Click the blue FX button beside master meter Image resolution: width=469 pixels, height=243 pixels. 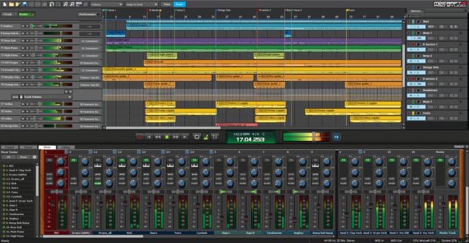coord(337,137)
